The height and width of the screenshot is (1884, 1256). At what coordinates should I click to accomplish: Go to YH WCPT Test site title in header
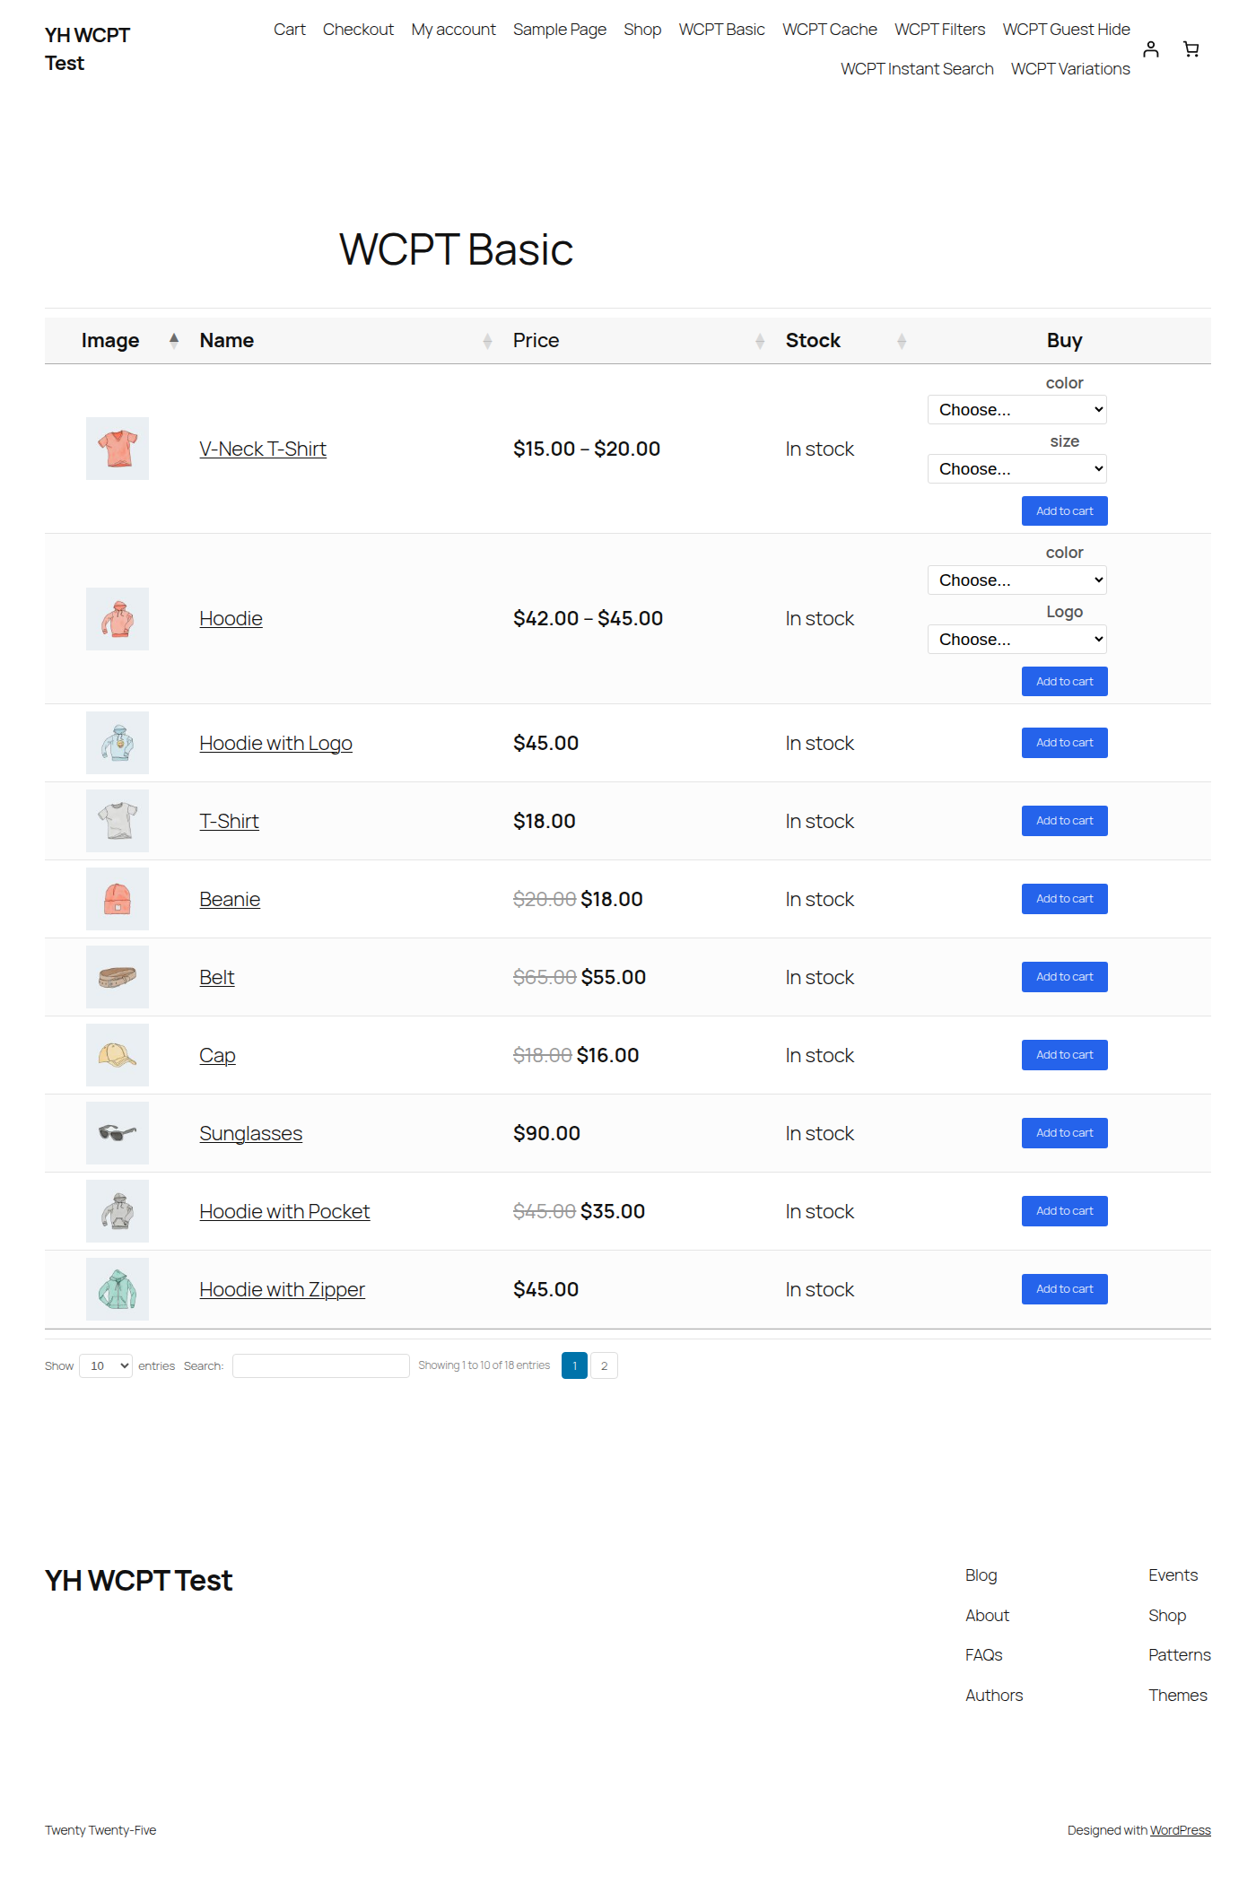[88, 49]
